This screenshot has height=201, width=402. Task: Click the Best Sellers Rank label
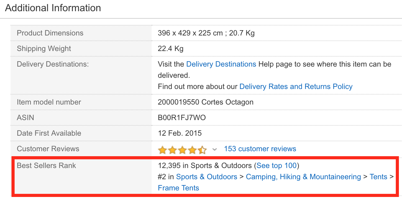[46, 166]
